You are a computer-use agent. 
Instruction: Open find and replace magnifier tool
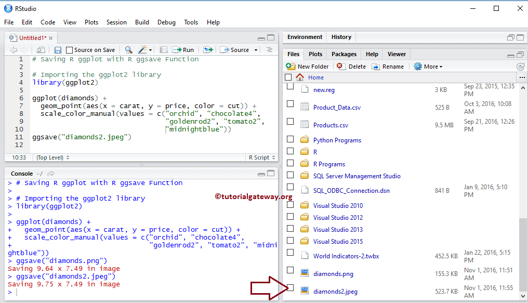click(128, 50)
